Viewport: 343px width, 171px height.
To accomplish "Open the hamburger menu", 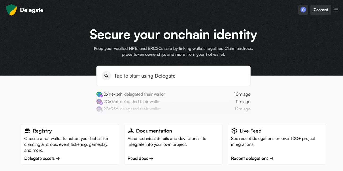I will (x=336, y=10).
